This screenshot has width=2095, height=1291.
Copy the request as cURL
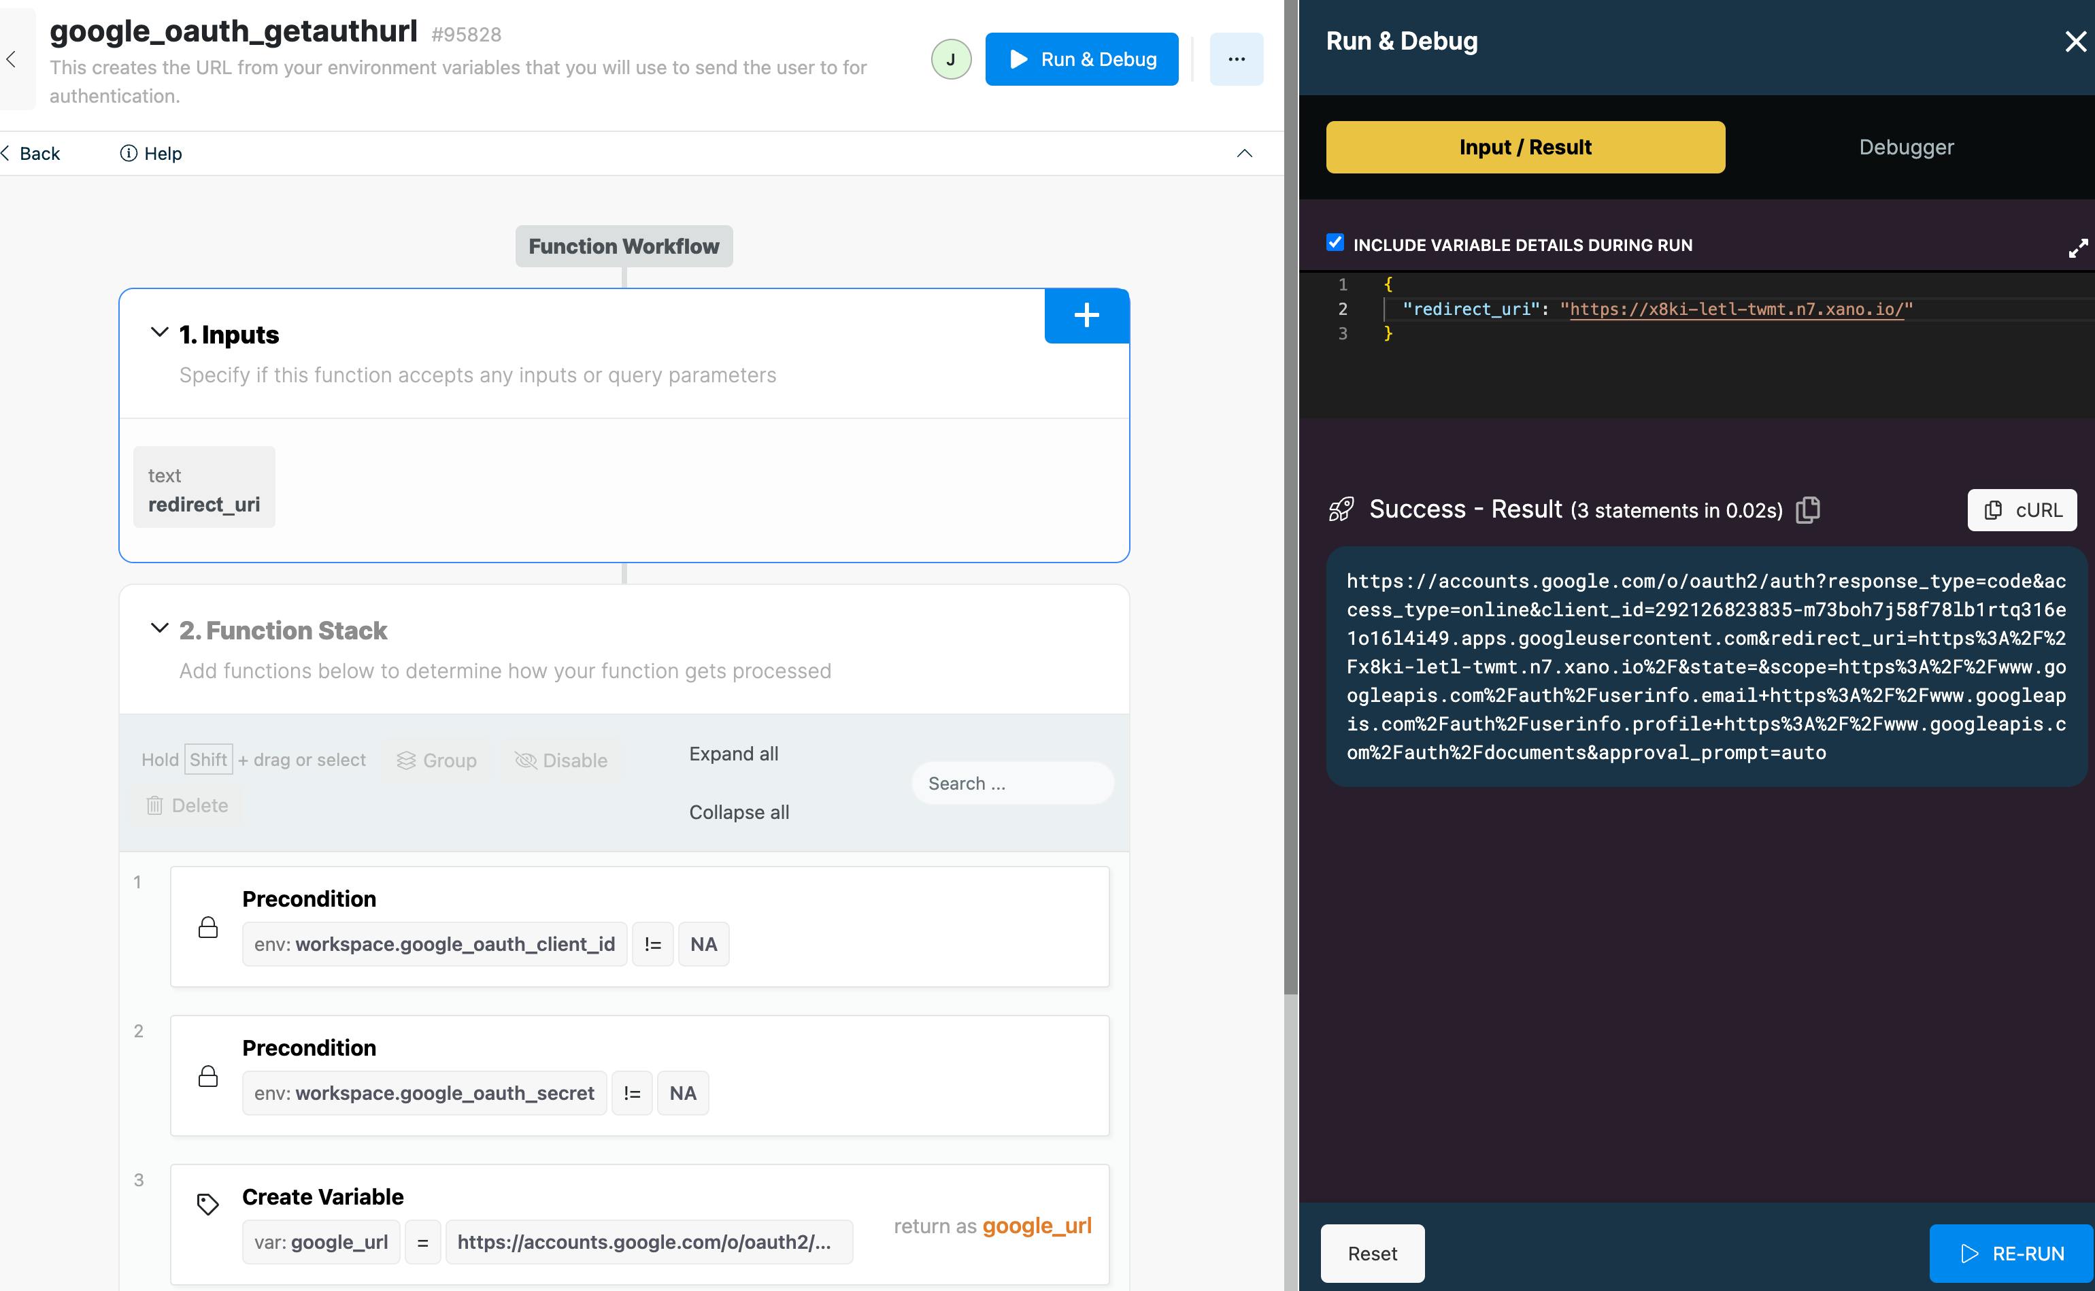2022,509
